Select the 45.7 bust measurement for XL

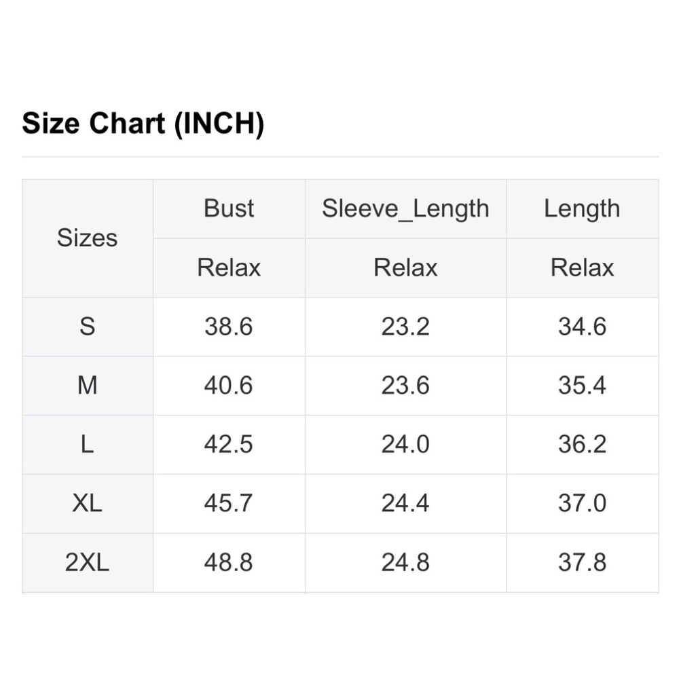click(229, 504)
